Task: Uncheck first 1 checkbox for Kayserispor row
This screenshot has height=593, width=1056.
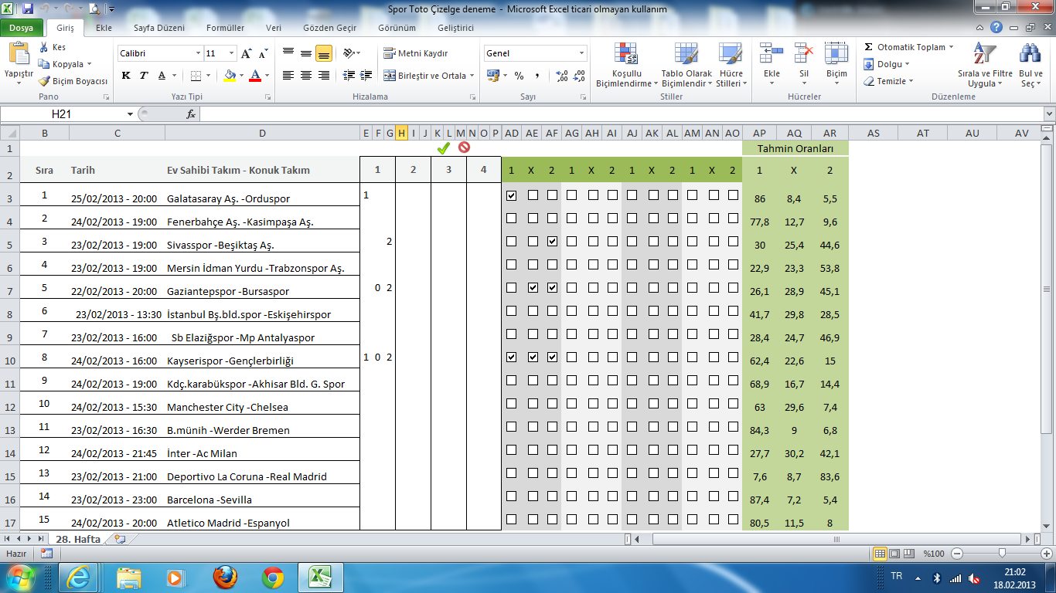Action: (511, 357)
